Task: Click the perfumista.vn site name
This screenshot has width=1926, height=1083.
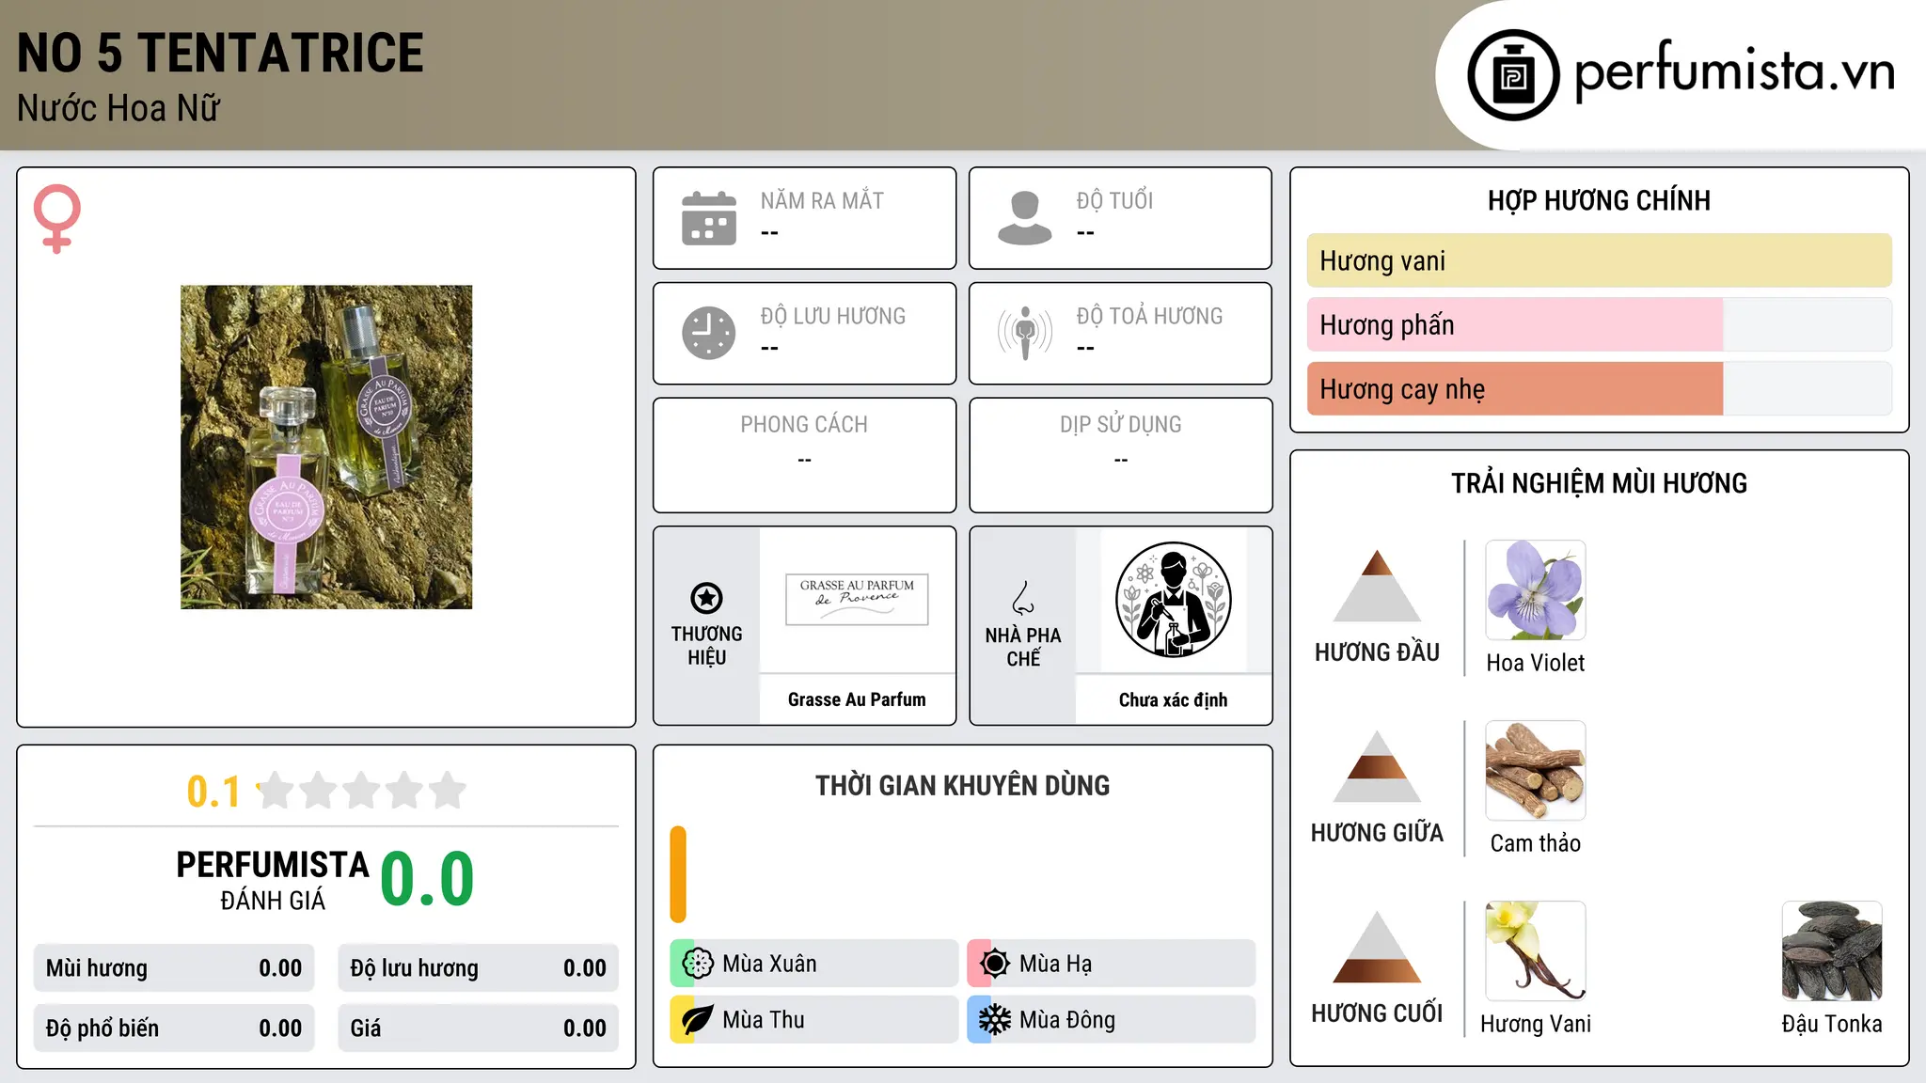Action: click(1734, 72)
